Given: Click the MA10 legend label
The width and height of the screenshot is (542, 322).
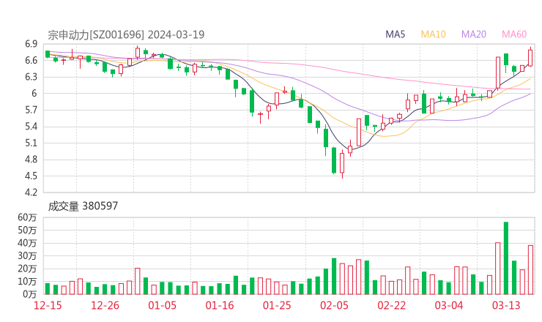Looking at the screenshot, I should point(433,34).
